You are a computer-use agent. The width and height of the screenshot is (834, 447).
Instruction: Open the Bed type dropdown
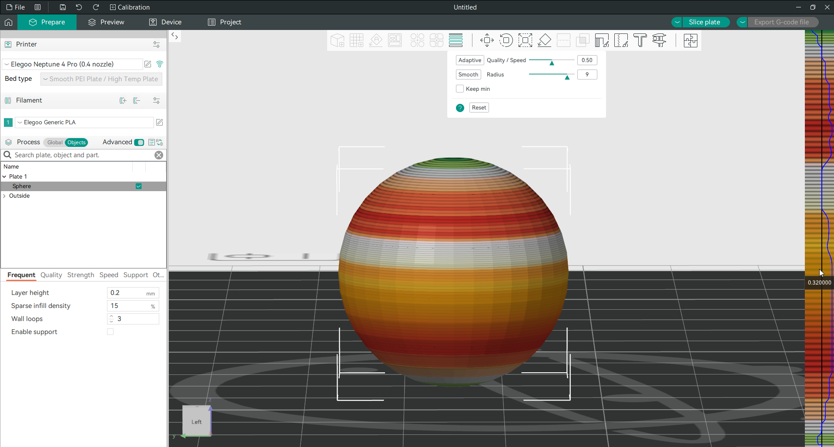coord(101,79)
